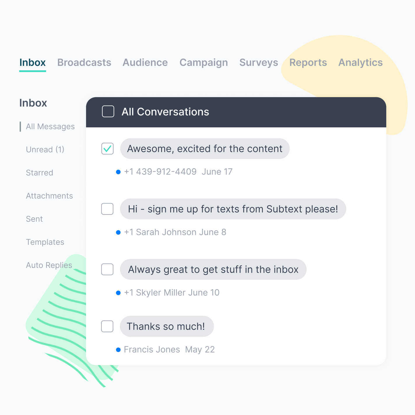The height and width of the screenshot is (415, 415).
Task: Tick the checkbox beside 'Always great to get stuff'
Action: pos(107,269)
